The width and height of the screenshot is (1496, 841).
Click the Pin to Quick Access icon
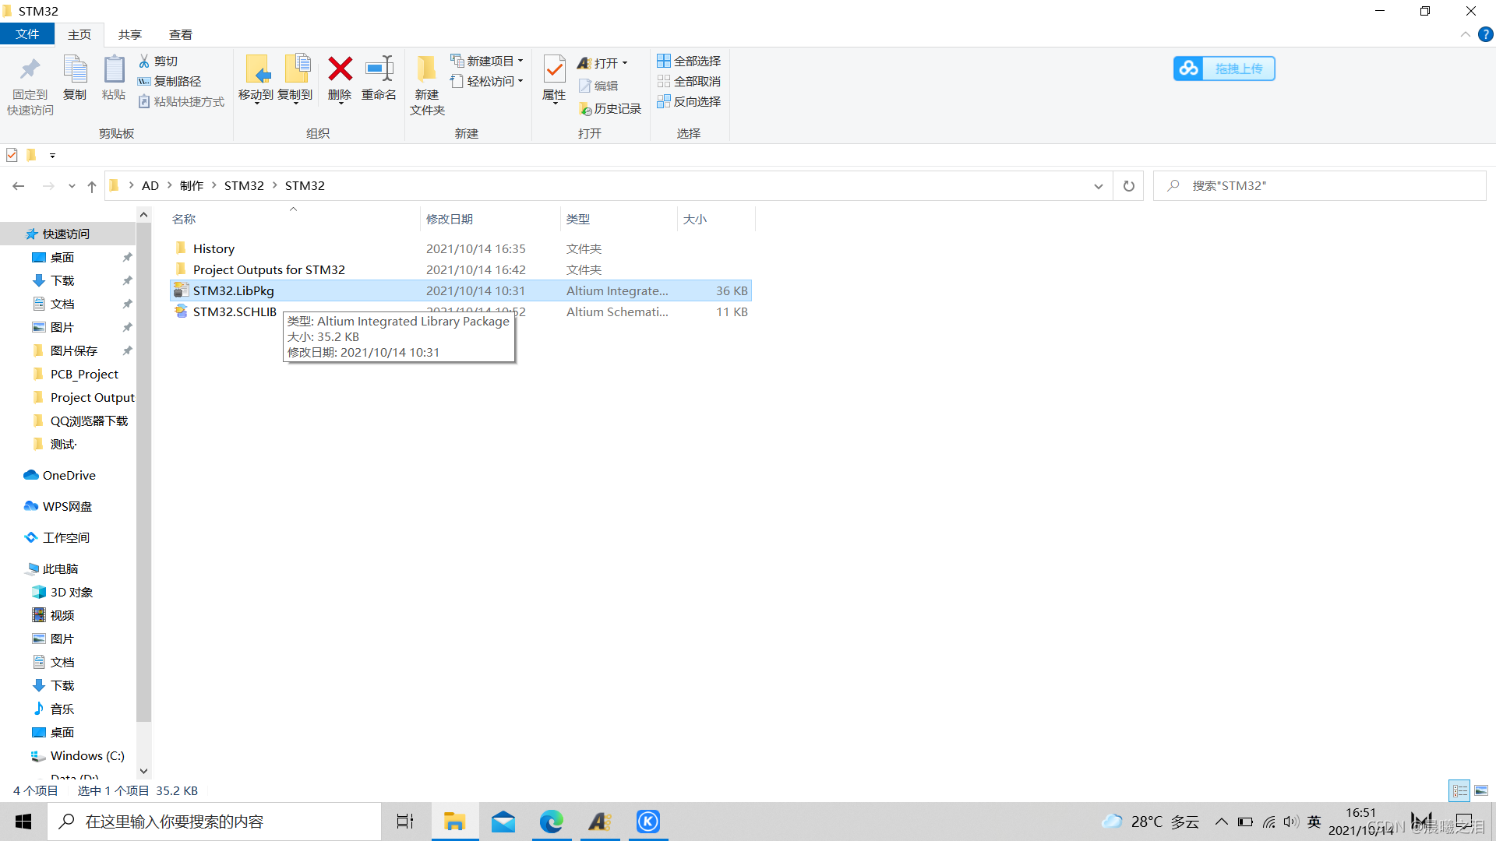(x=30, y=70)
